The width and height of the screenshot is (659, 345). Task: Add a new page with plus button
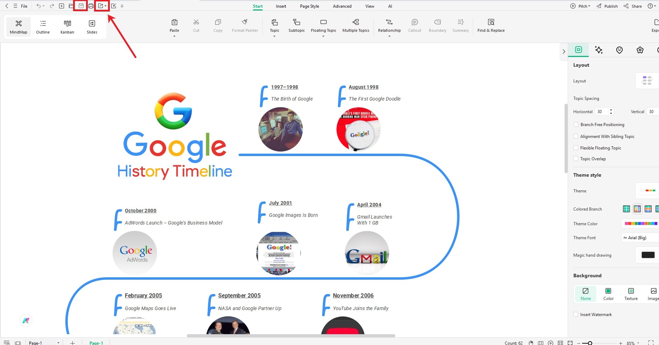(72, 343)
